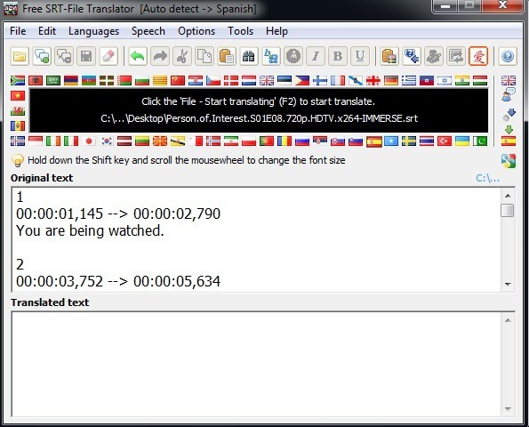Open the Edit menu
Viewport: 529px width, 427px height.
(x=47, y=31)
